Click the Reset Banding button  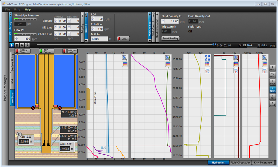click(x=170, y=38)
